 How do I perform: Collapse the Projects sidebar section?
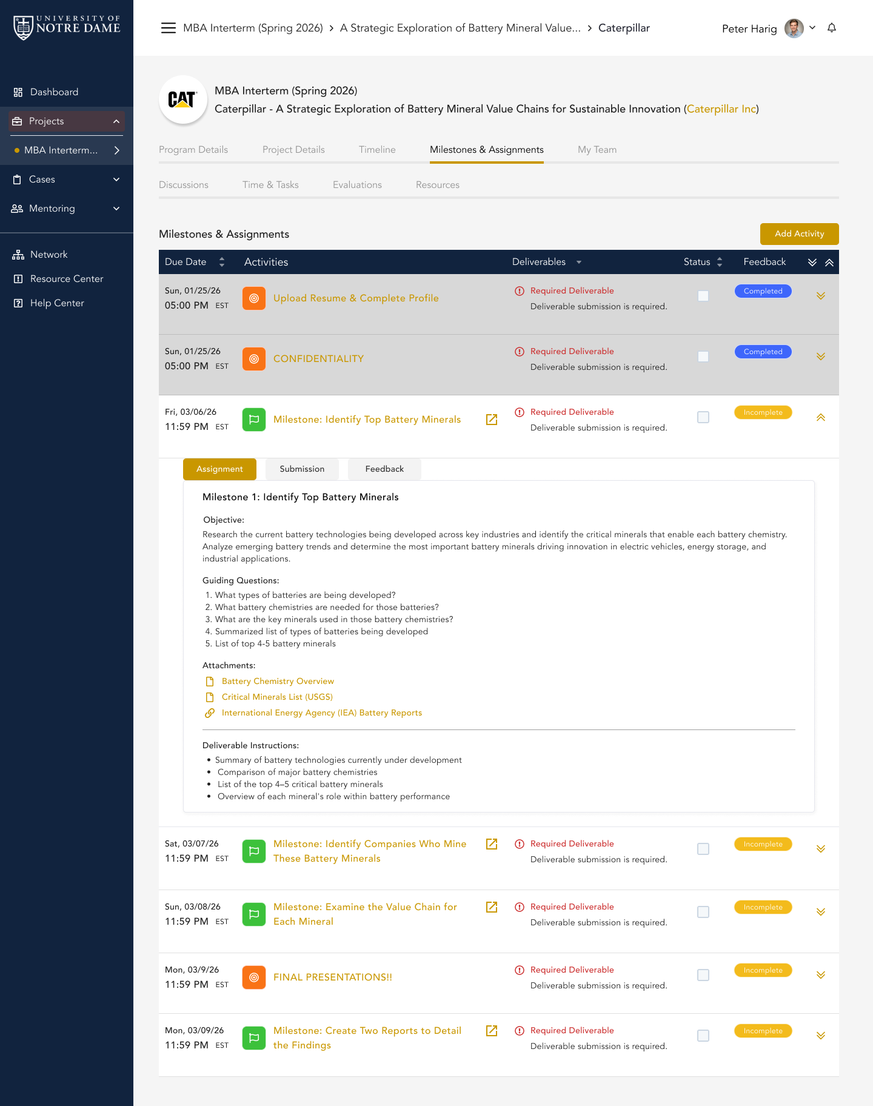[116, 121]
